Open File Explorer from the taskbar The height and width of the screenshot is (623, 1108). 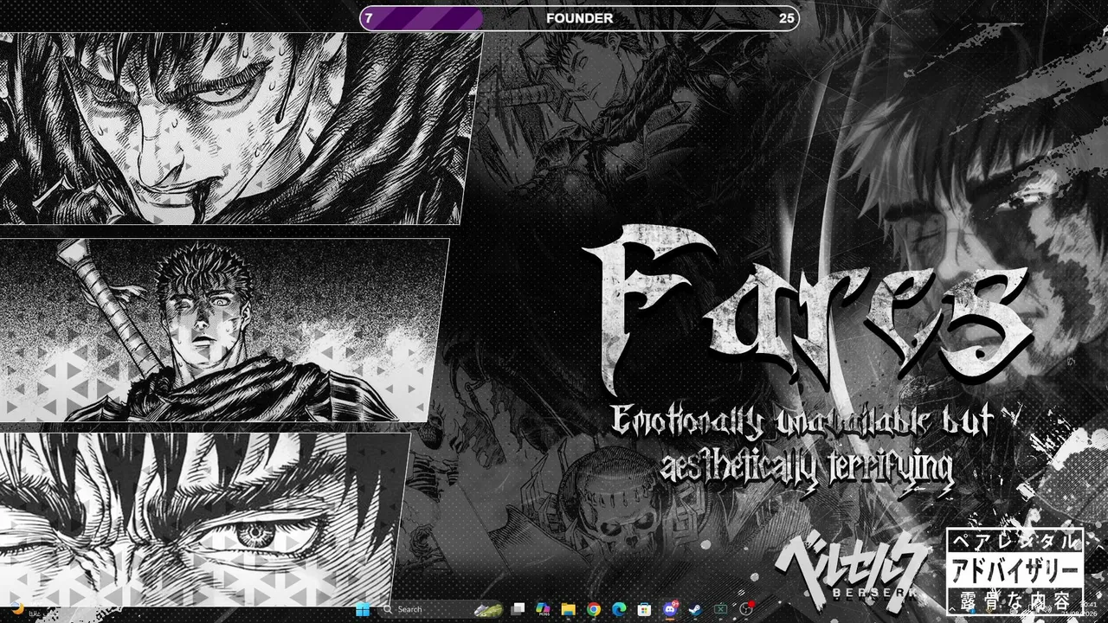(568, 609)
